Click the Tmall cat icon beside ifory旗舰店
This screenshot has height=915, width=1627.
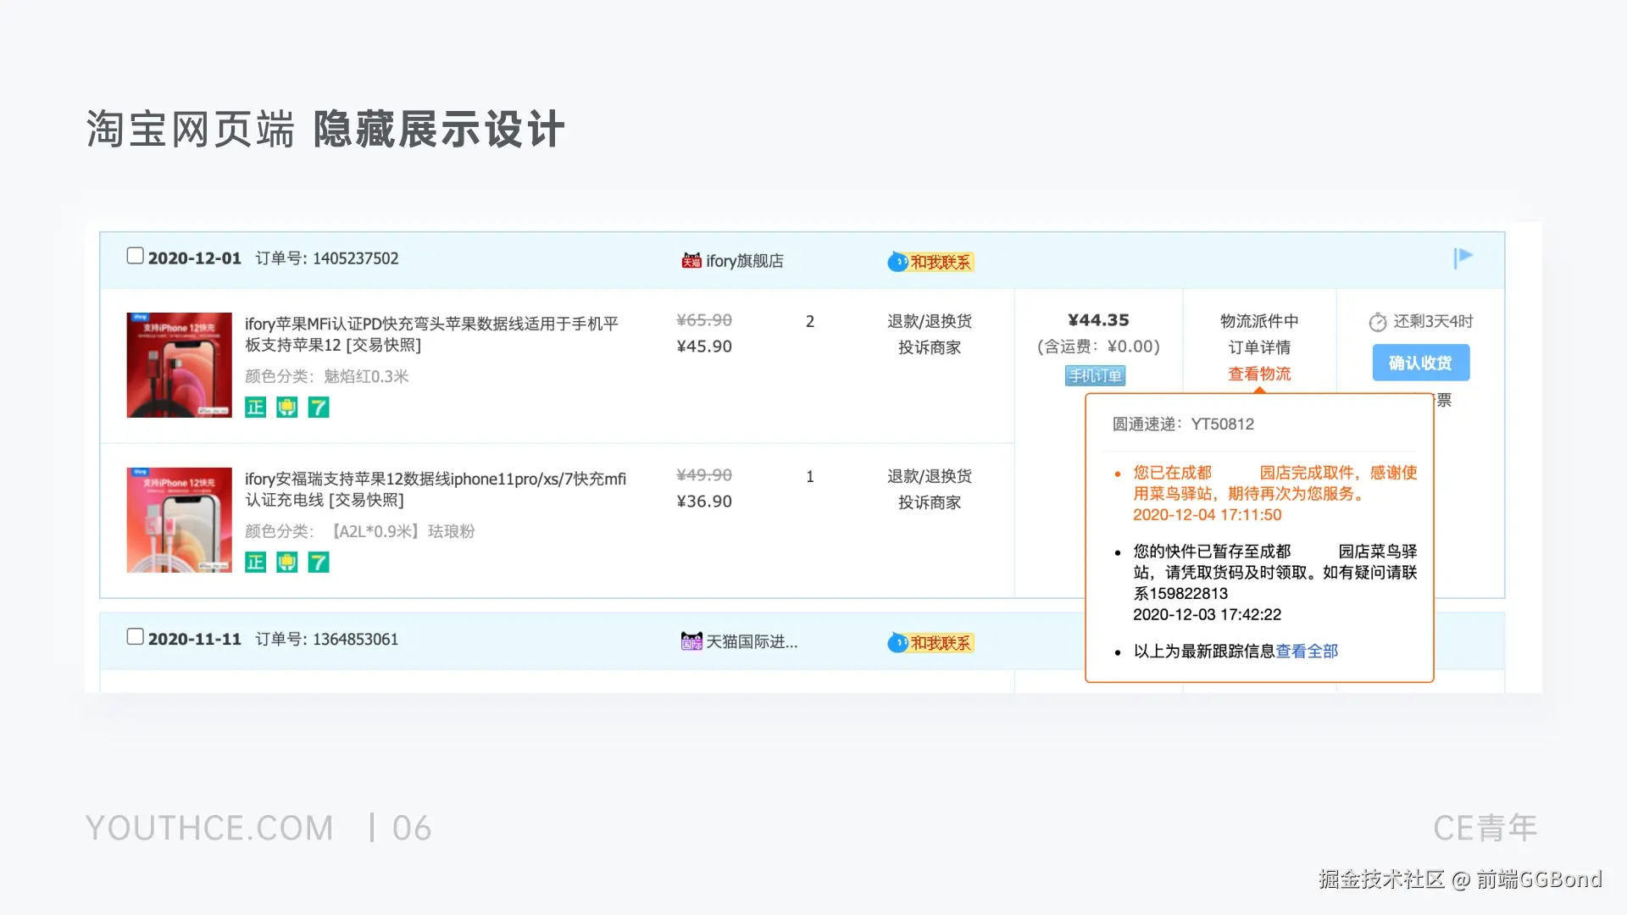[x=690, y=260]
